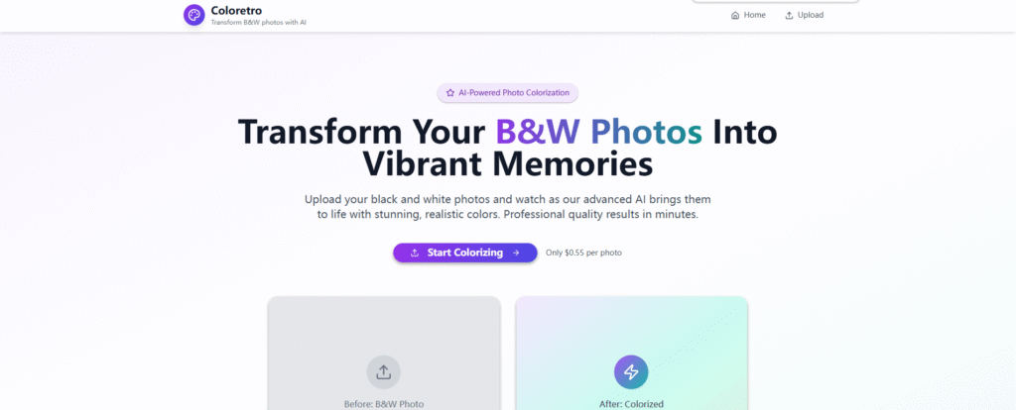Click the purple lightning bolt icon
1016x410 pixels.
click(x=631, y=371)
